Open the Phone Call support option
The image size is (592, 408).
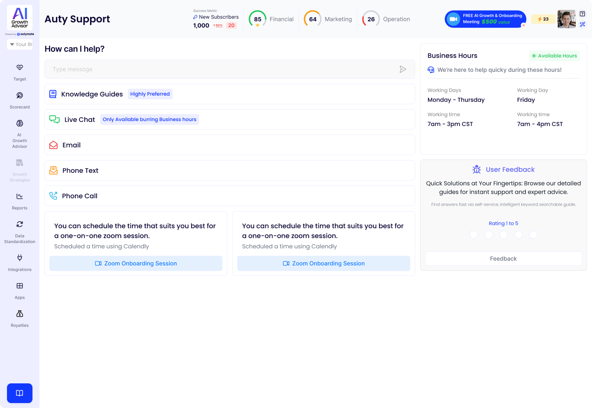pyautogui.click(x=229, y=196)
